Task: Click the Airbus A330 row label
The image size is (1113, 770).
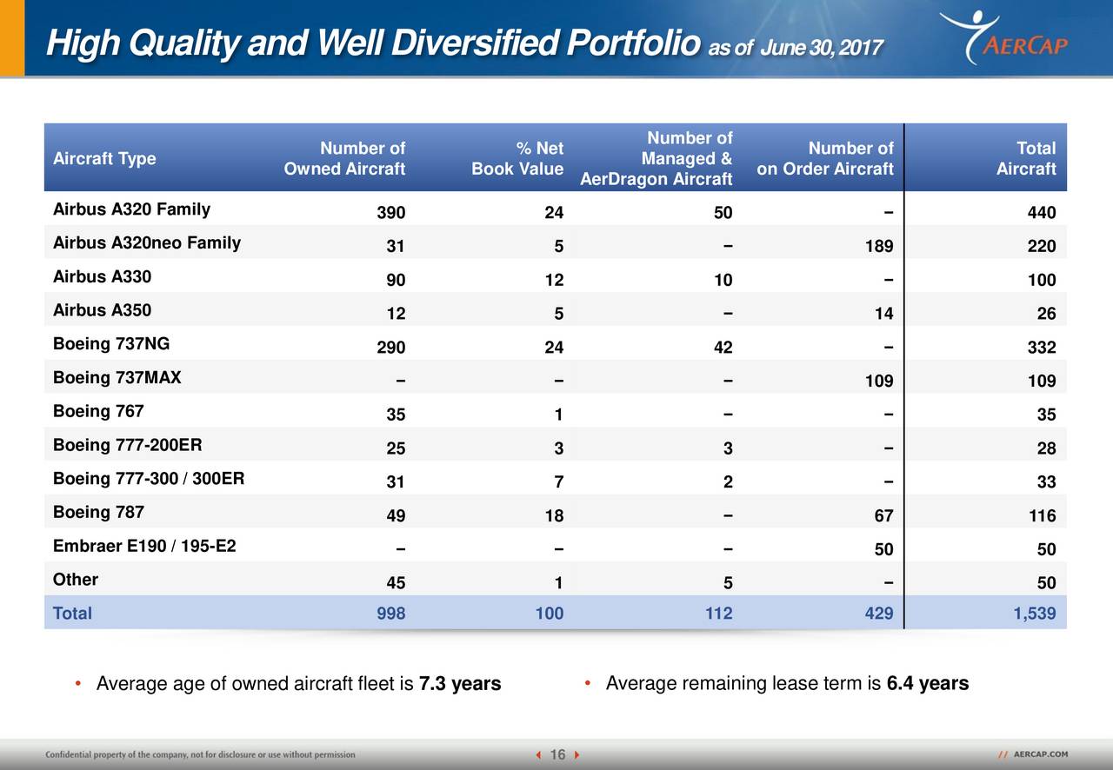Action: [102, 276]
